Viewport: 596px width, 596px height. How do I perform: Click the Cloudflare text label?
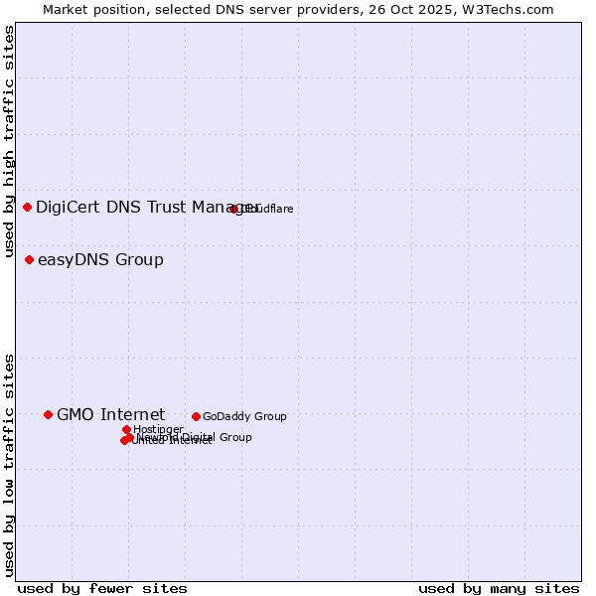(270, 210)
